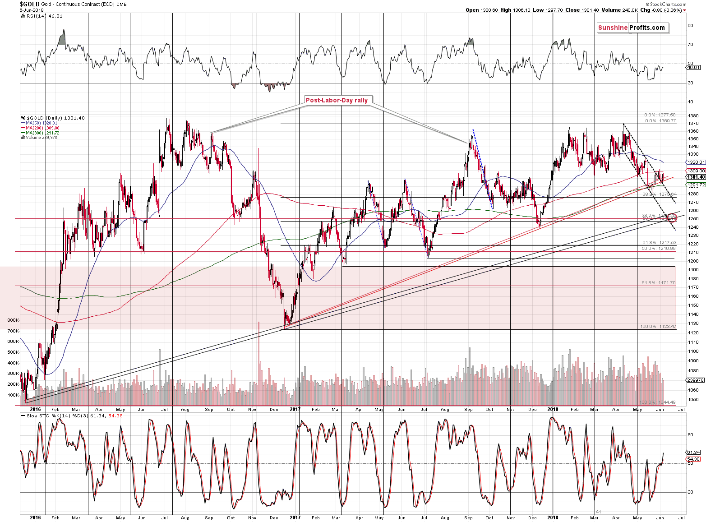Click the '$GOLD (Daily) 1301.40' legend text
This screenshot has width=706, height=522.
55,118
